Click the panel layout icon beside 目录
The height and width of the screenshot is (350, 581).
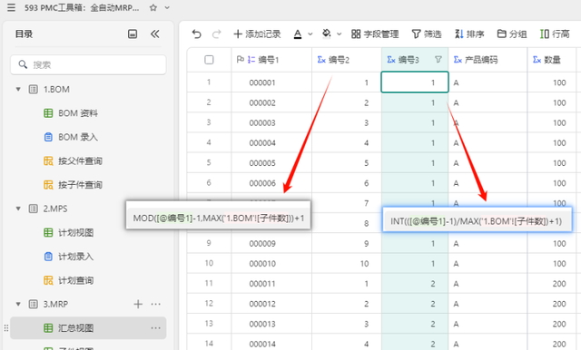[133, 34]
